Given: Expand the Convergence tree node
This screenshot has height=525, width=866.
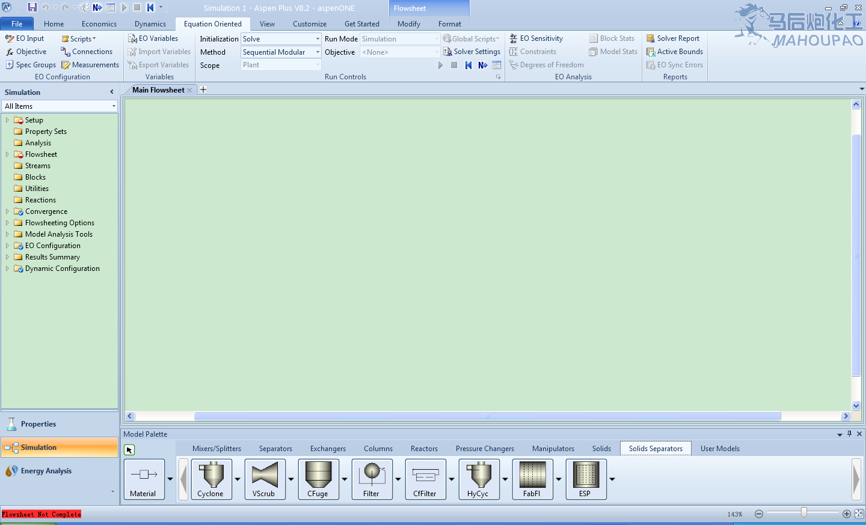Looking at the screenshot, I should (x=7, y=211).
